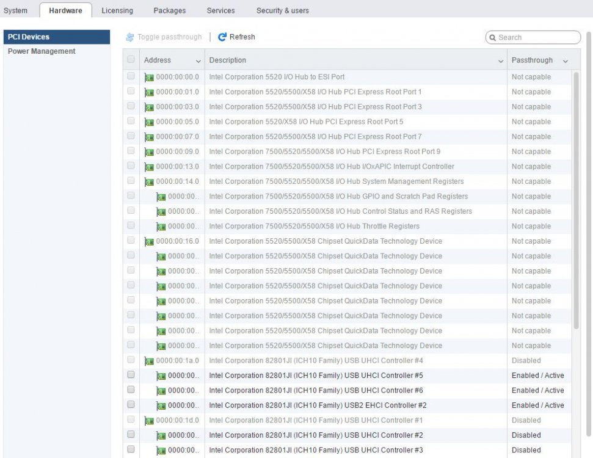Image resolution: width=593 pixels, height=458 pixels.
Task: Click 'Not capable' for 5520 I/O Hub ESI Port
Action: [x=531, y=77]
